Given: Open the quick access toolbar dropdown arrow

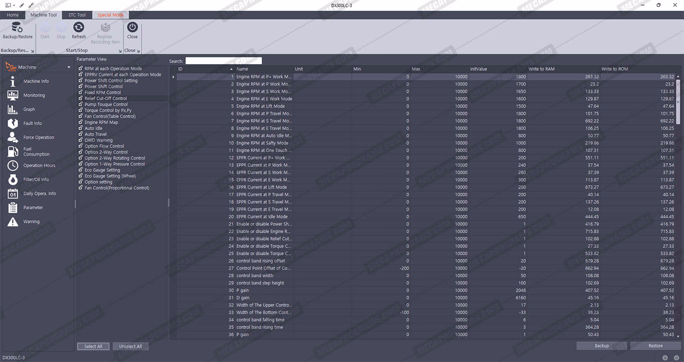Looking at the screenshot, I should tap(14, 5).
